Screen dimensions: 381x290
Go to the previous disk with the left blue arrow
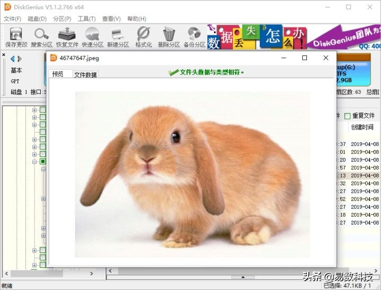point(13,59)
